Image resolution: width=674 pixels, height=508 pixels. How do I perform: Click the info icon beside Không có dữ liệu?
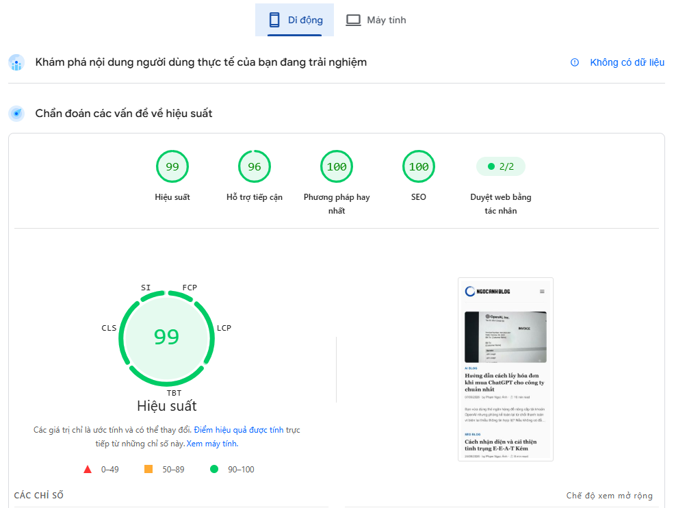click(x=574, y=62)
